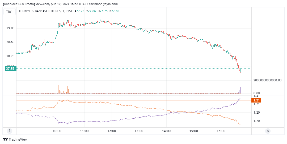Click the Z timezone button
Viewport: 287px width, 144px height.
(x=9, y=131)
